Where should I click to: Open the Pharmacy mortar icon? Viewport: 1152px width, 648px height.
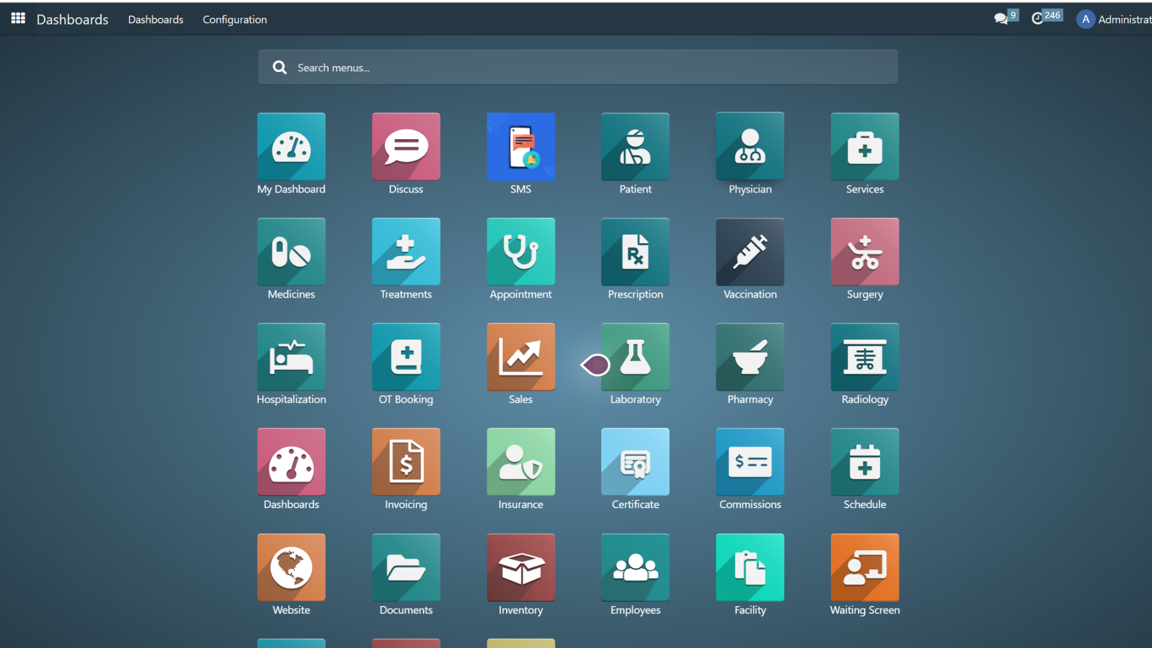click(x=749, y=357)
